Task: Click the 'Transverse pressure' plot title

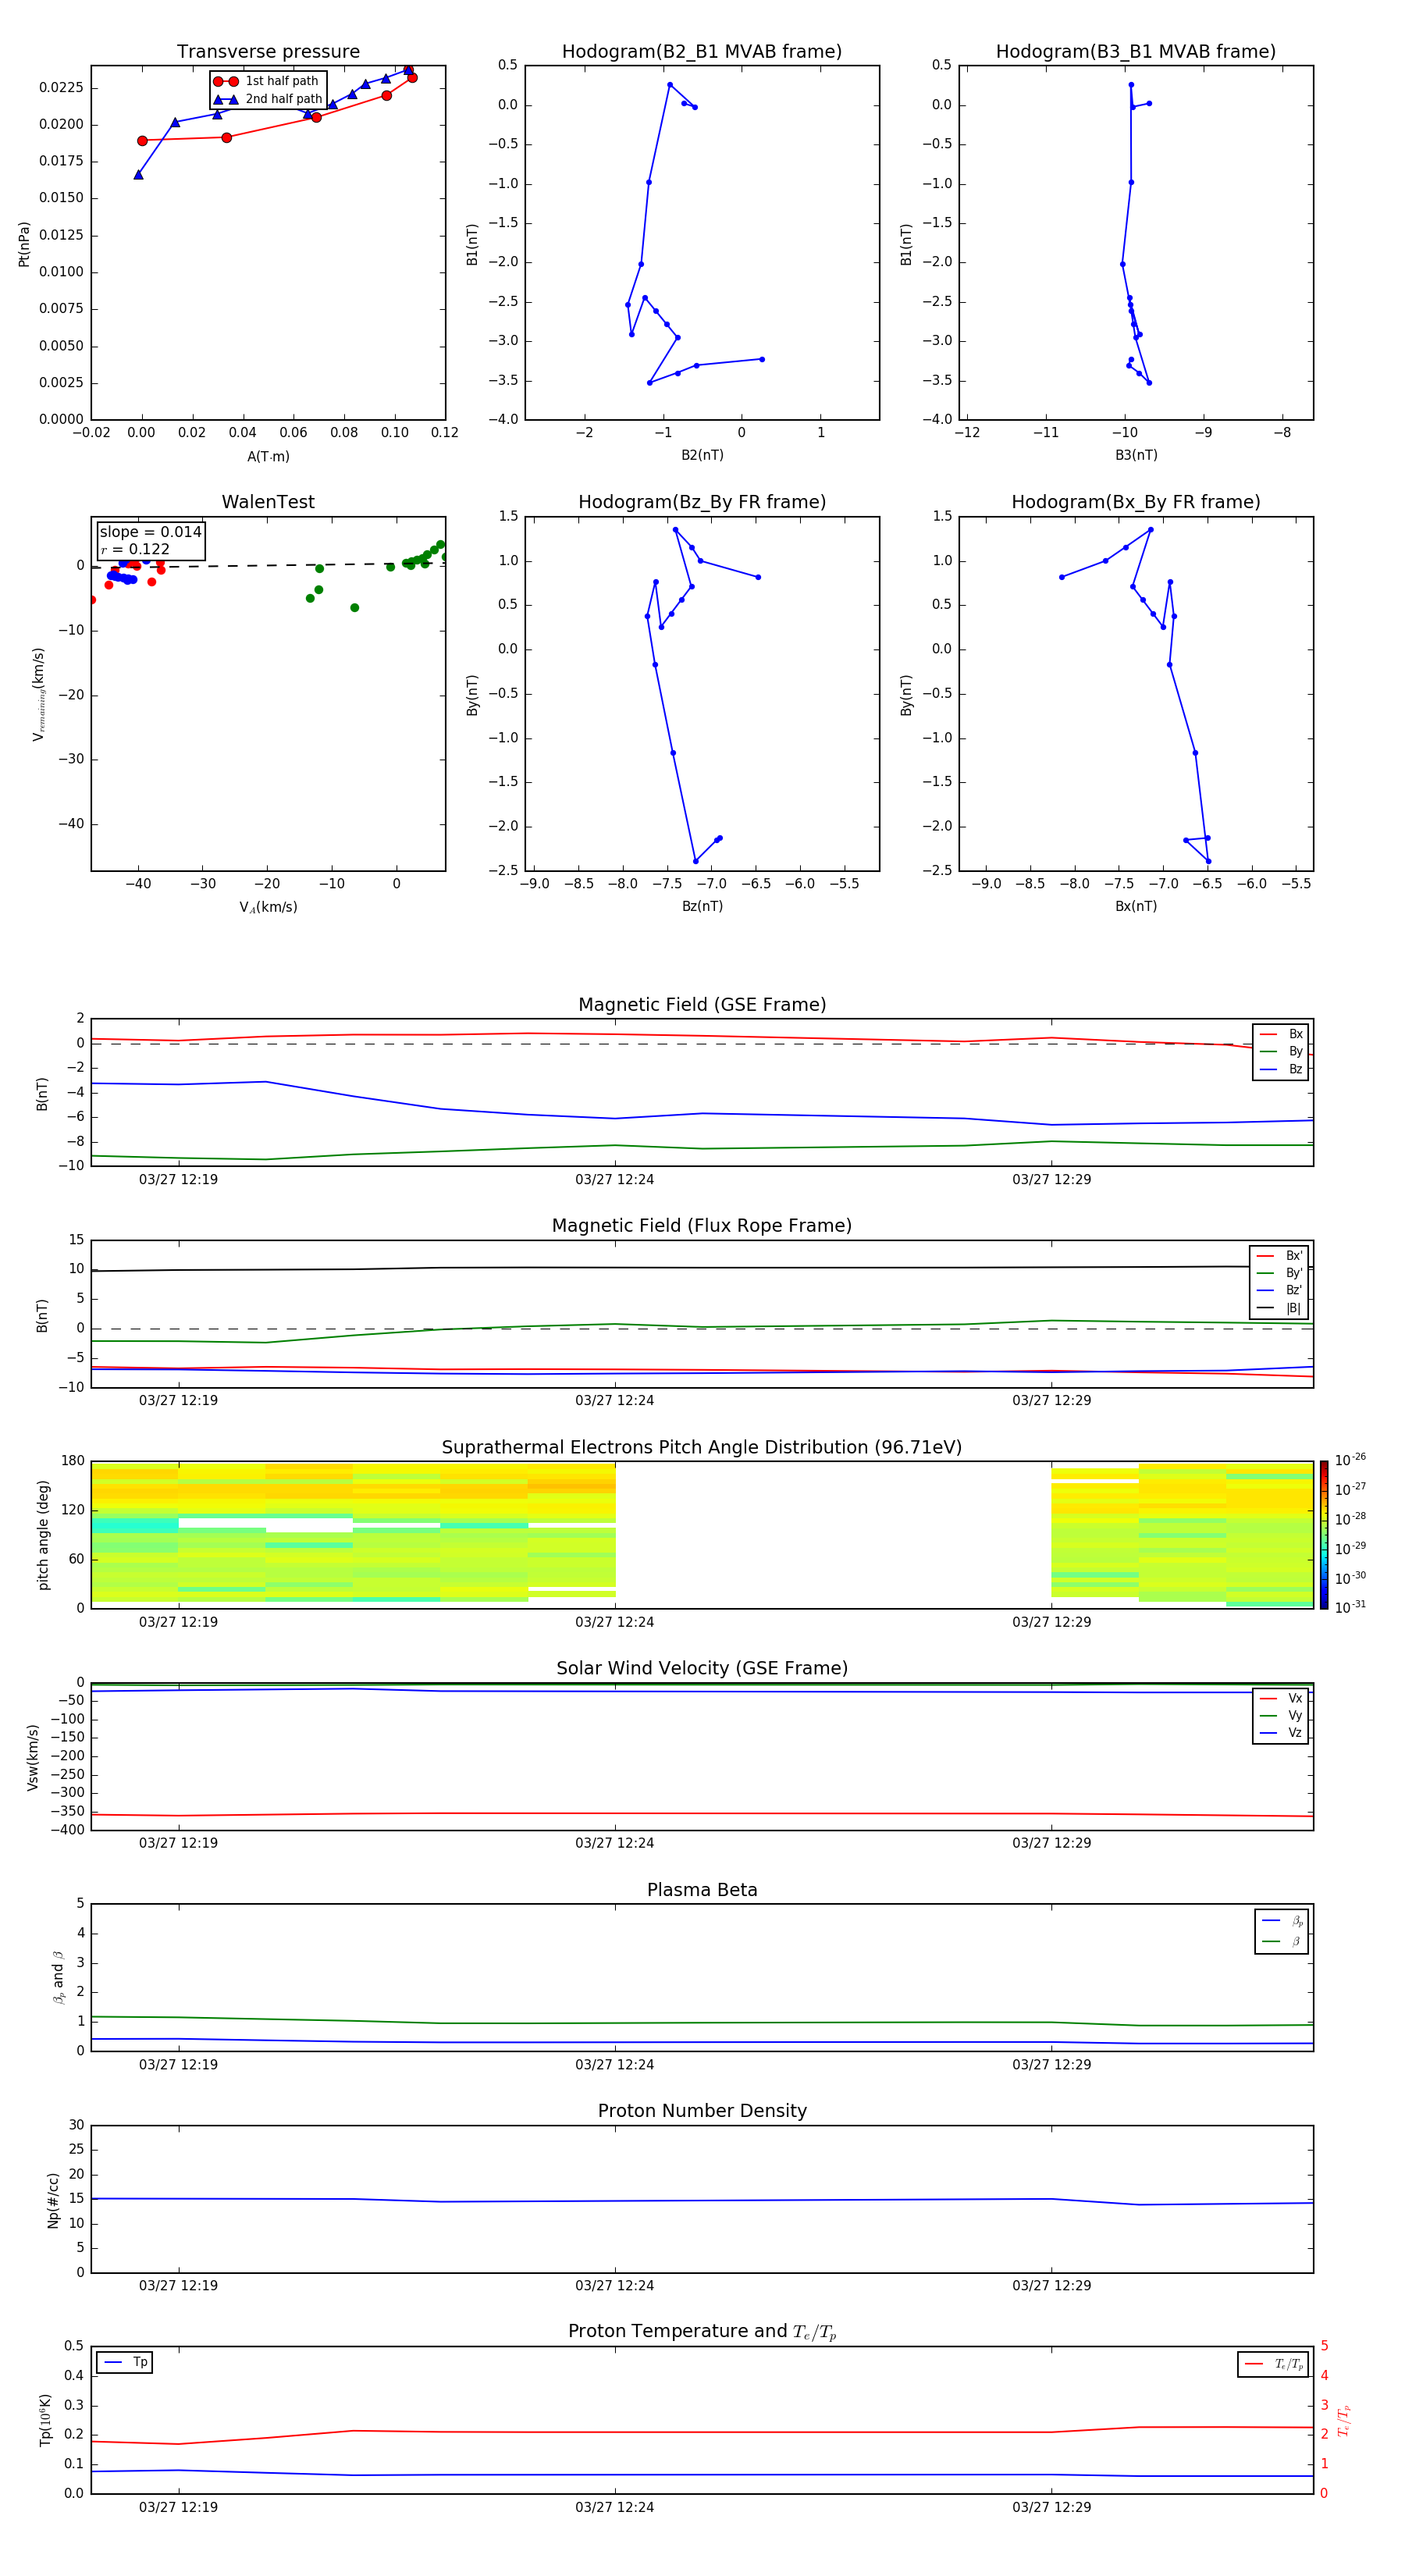Action: coord(268,51)
